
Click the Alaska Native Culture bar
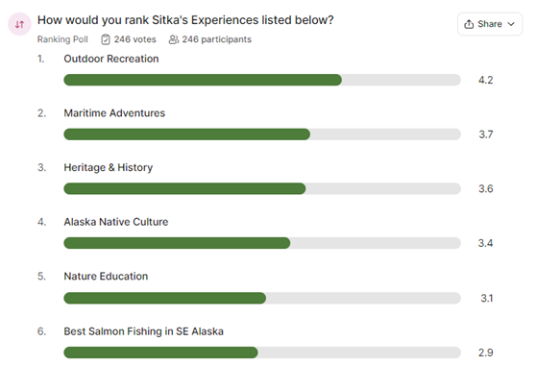coord(262,243)
